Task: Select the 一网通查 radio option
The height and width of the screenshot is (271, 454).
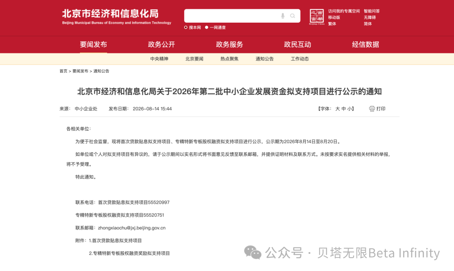Action: 206,27
